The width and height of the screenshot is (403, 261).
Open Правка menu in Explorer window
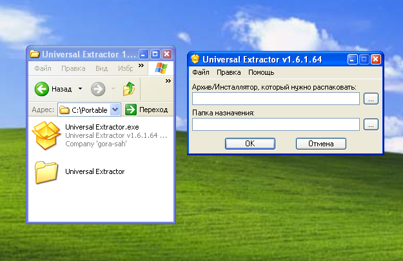[x=74, y=68]
